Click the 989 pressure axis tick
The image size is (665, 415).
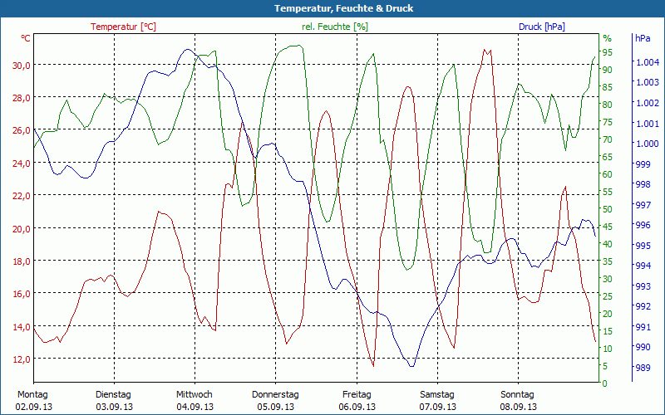[x=643, y=368]
